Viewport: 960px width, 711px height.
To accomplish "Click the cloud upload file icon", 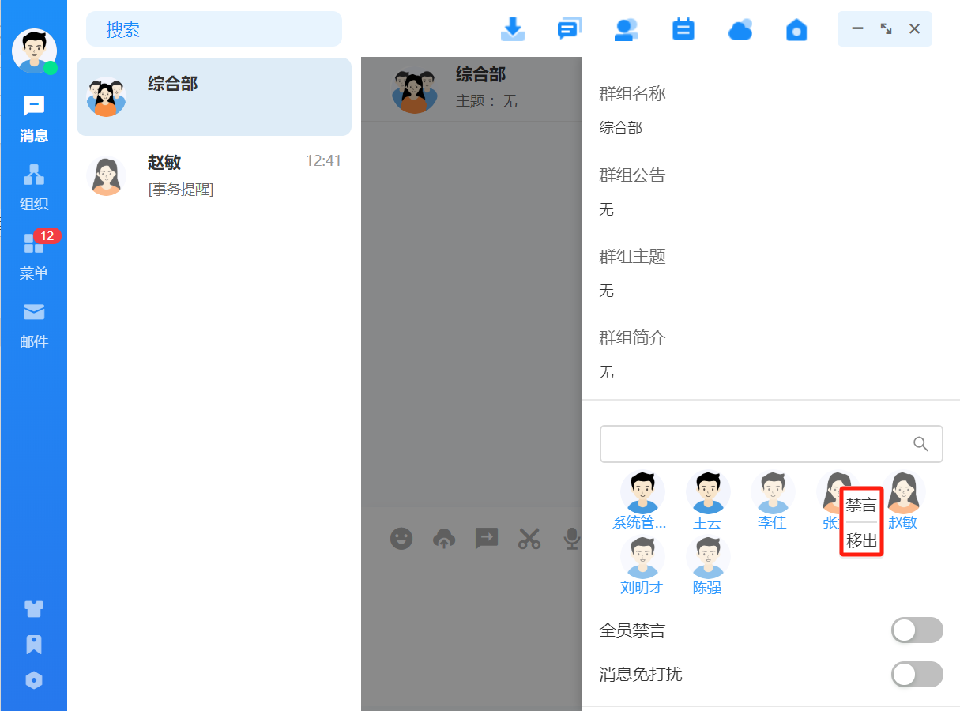I will [444, 539].
